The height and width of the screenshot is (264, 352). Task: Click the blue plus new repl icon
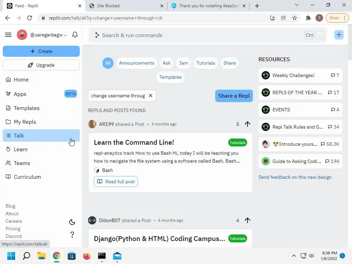(339, 35)
